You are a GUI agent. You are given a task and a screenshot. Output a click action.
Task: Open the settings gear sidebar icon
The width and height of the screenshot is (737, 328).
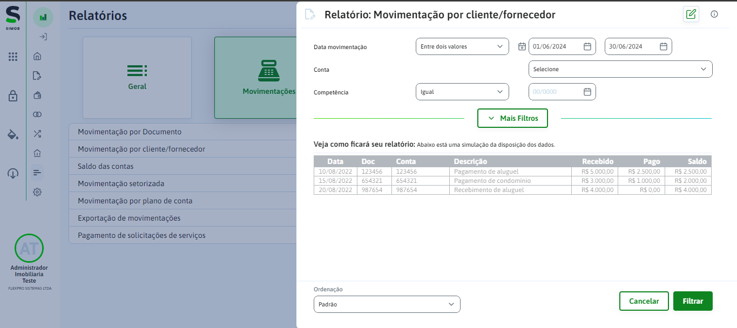click(37, 192)
